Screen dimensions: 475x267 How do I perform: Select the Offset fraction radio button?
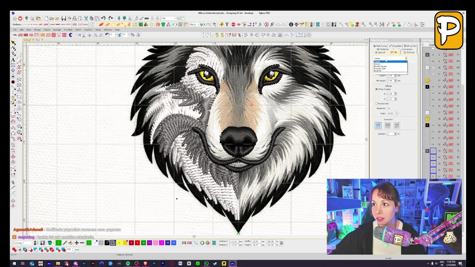pos(376,89)
